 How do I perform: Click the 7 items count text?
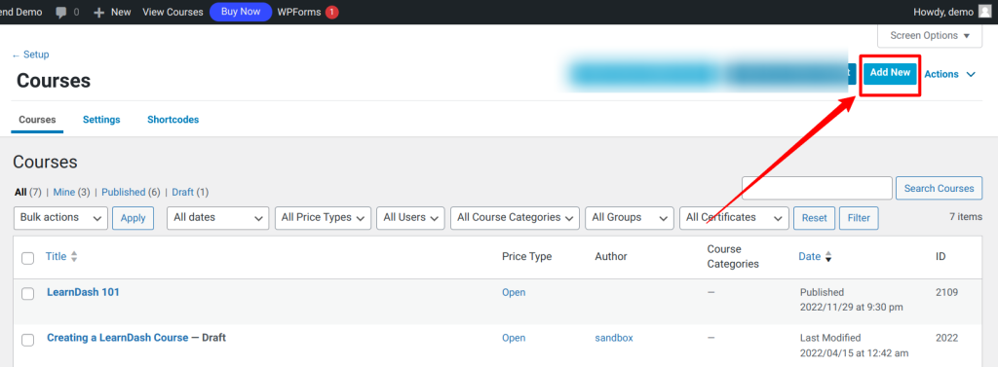tap(966, 217)
